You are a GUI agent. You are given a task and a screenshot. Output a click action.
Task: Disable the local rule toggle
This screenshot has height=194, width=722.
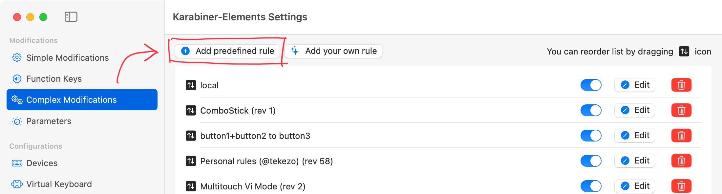coord(591,85)
